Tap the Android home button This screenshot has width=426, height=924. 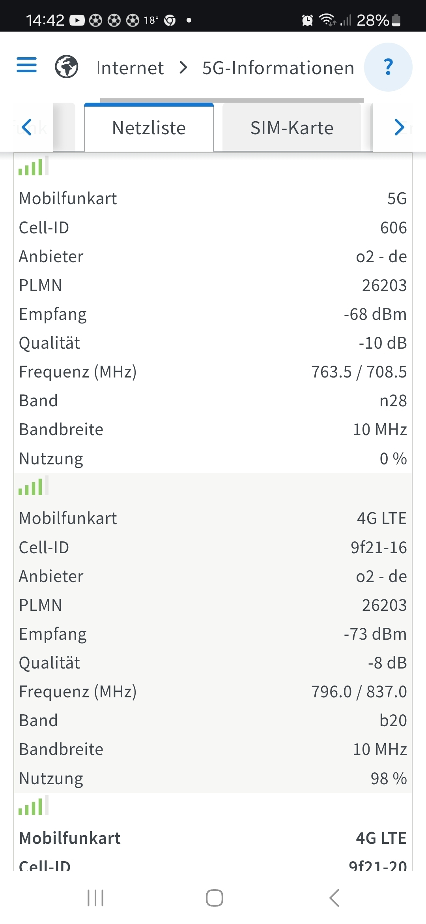pos(215,898)
